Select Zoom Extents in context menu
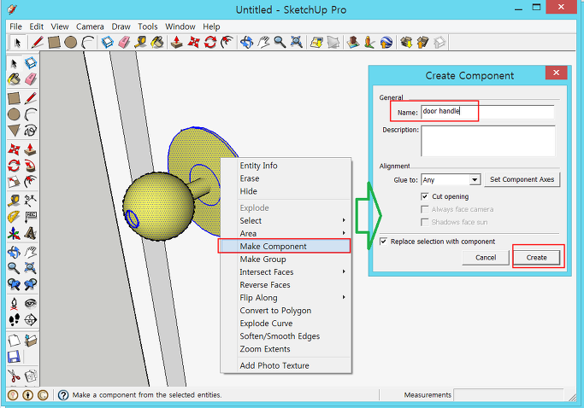The width and height of the screenshot is (584, 408). pos(286,349)
